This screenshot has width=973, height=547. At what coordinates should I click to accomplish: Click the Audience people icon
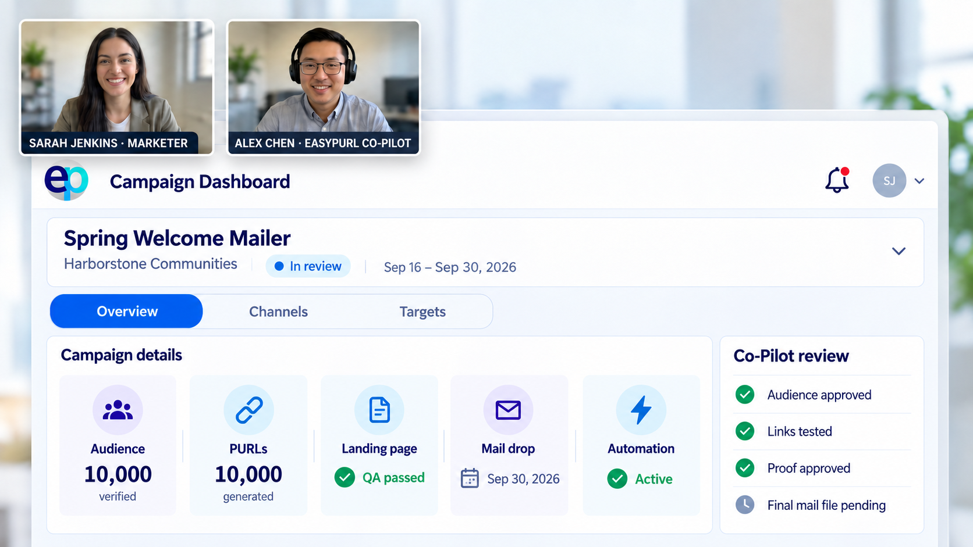point(118,410)
